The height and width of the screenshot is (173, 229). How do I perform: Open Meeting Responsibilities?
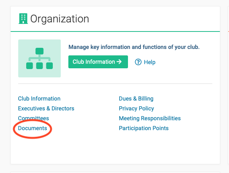[x=150, y=118]
